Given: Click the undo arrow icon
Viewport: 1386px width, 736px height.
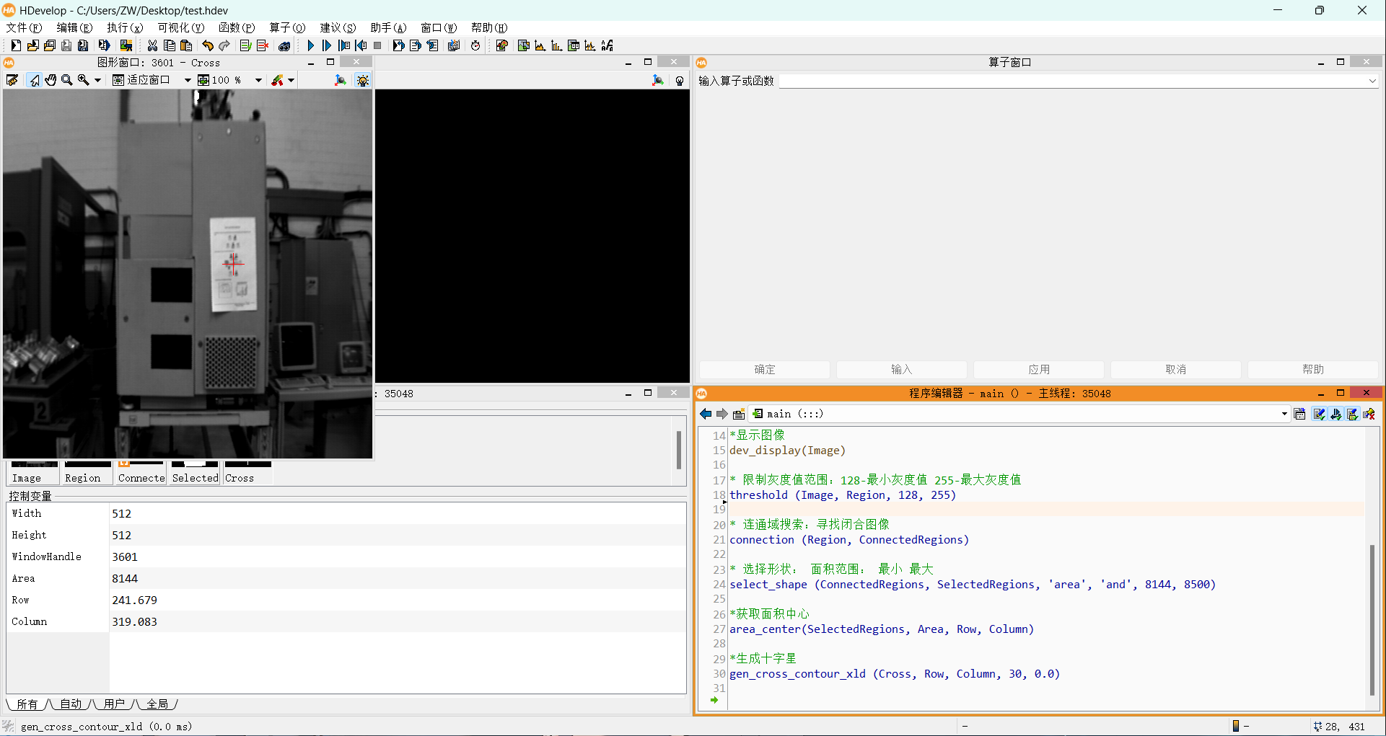Looking at the screenshot, I should tap(208, 45).
